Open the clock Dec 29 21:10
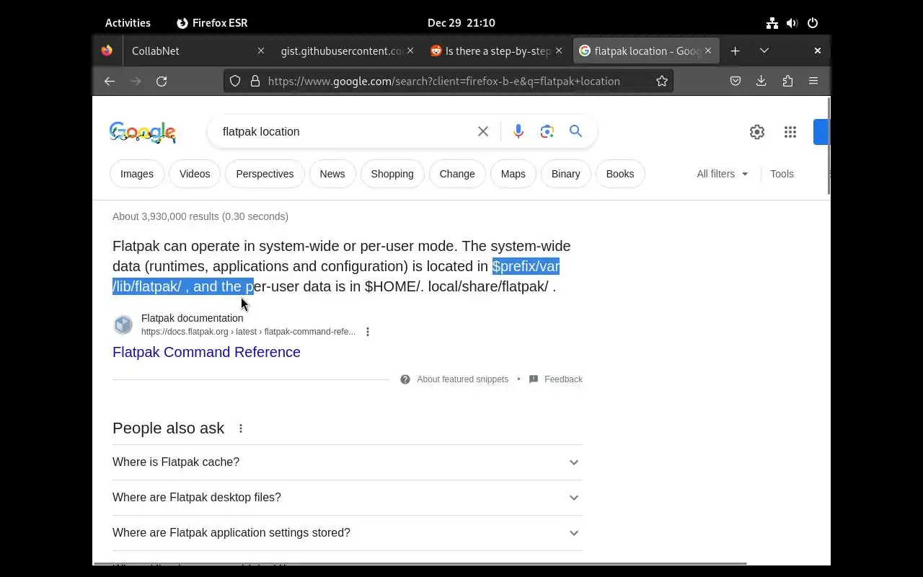923x577 pixels. [x=461, y=23]
